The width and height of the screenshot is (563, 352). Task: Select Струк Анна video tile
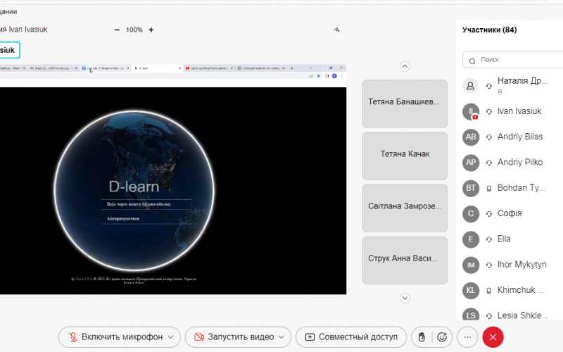point(405,258)
